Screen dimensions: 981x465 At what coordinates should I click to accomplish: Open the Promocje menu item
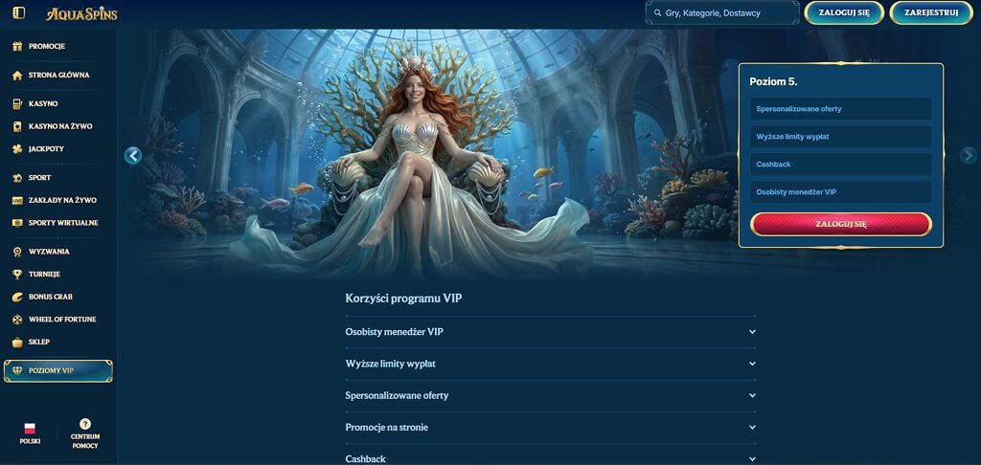pos(47,46)
